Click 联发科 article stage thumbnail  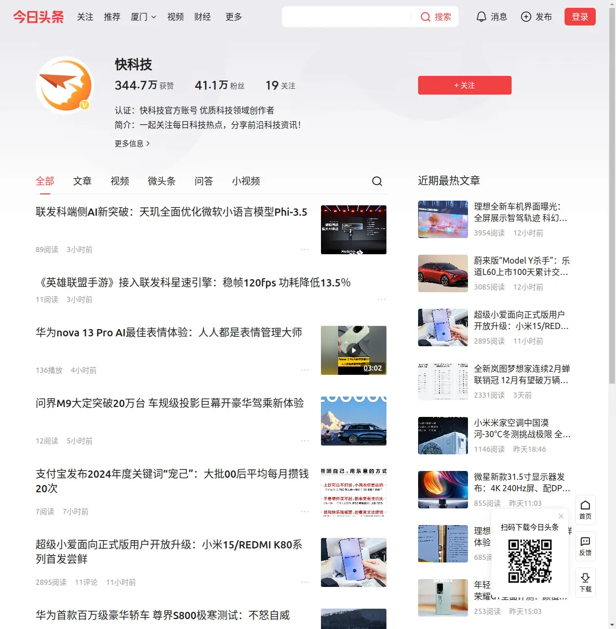click(354, 230)
